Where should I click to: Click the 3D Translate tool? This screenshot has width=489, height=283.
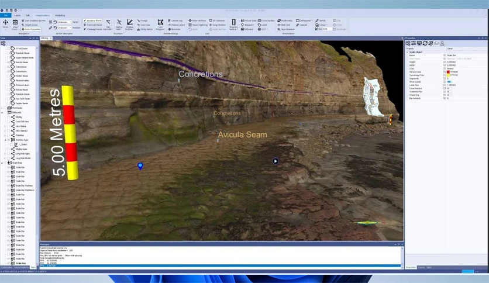[x=217, y=20]
